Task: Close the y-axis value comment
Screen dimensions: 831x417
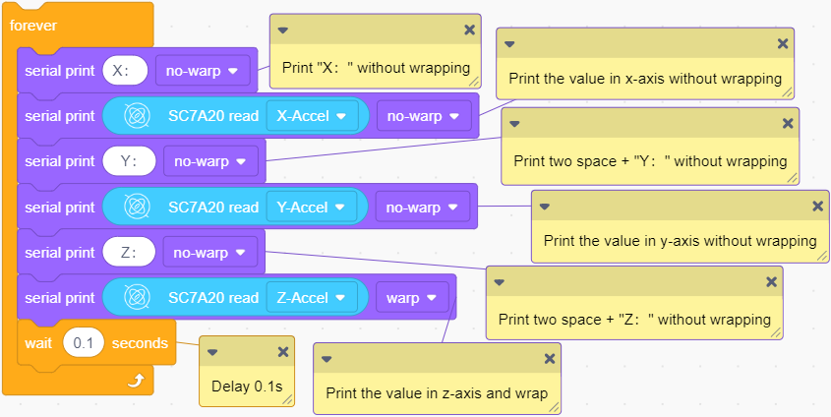Action: (818, 207)
